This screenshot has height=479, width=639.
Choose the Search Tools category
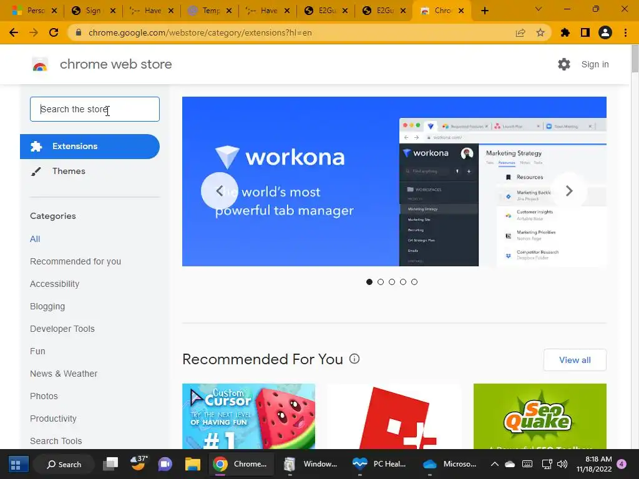tap(56, 441)
